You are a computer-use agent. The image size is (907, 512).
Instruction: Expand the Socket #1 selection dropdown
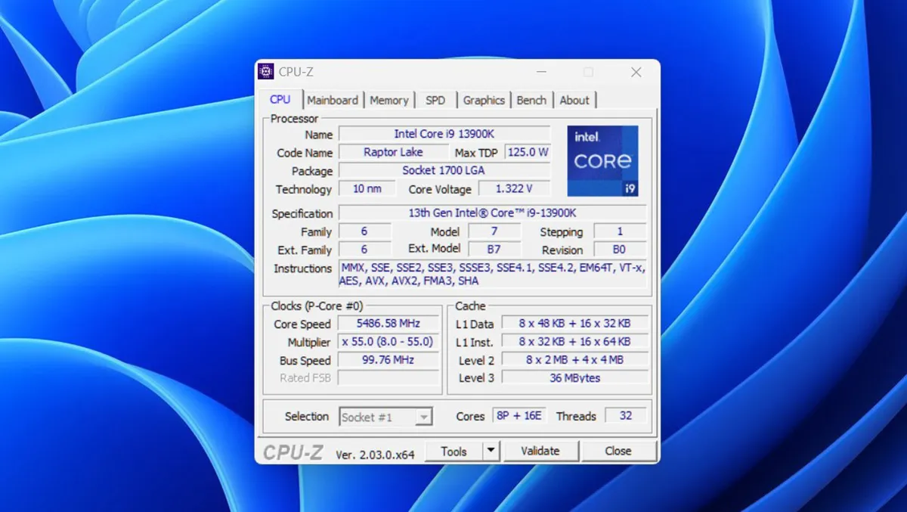424,417
